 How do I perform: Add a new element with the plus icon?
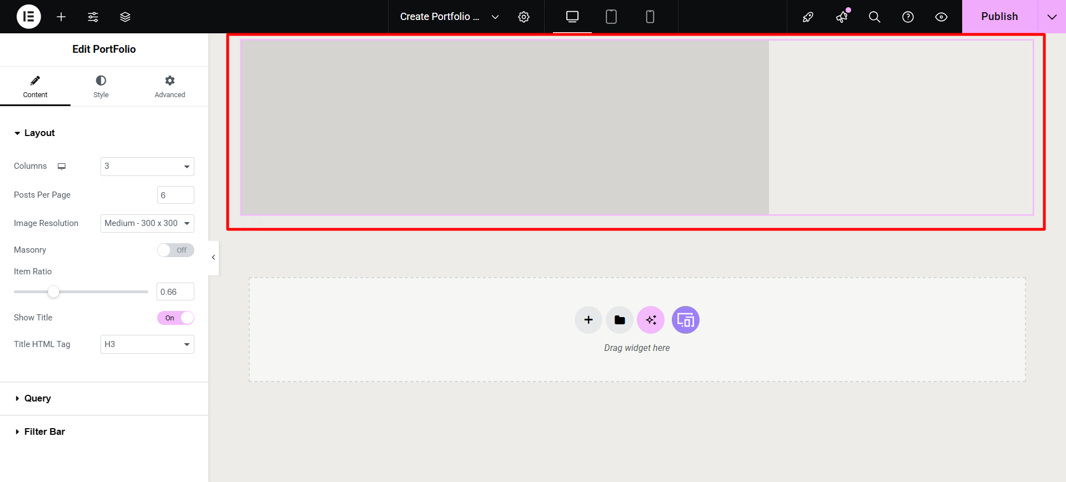61,17
